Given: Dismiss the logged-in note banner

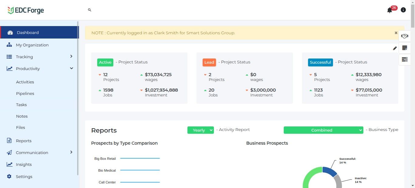Looking at the screenshot, I should (x=396, y=33).
